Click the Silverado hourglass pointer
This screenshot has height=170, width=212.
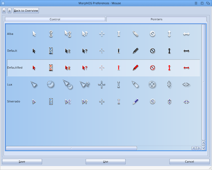pos(51,102)
